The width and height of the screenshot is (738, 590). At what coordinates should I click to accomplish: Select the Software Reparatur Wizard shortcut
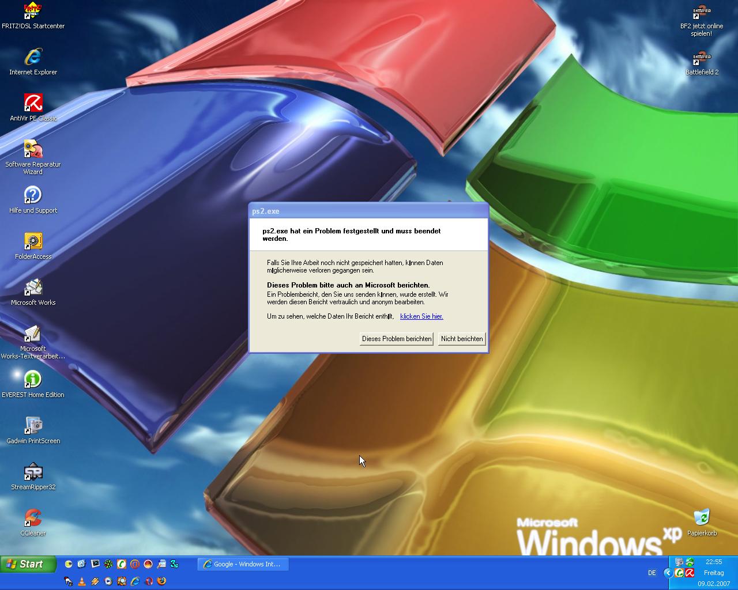33,157
